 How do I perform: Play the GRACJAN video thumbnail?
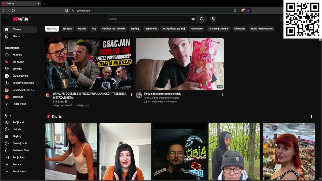pyautogui.click(x=89, y=64)
